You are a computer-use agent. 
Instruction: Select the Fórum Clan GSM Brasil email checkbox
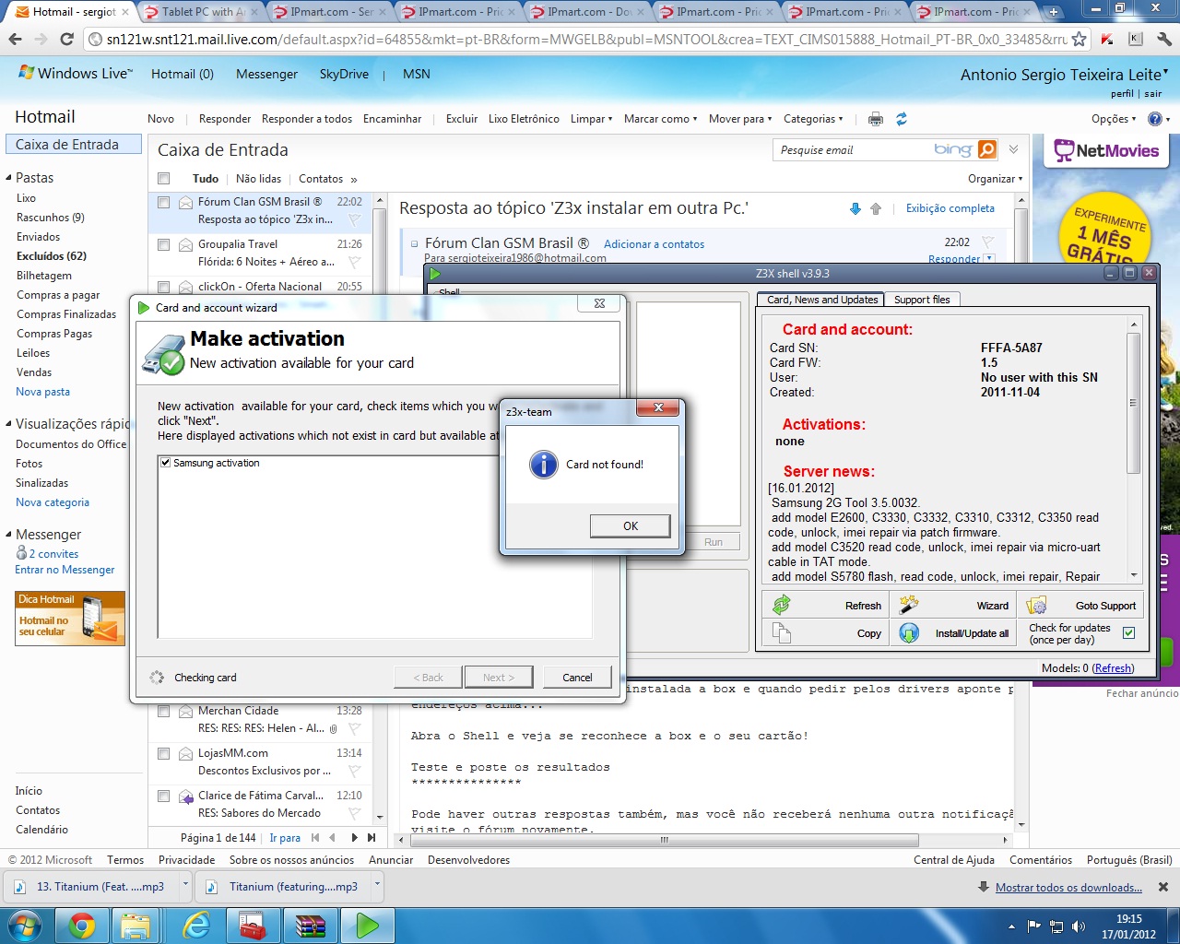pyautogui.click(x=163, y=202)
